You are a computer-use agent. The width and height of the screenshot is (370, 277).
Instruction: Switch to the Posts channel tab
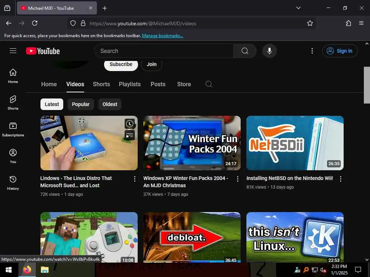pos(158,84)
